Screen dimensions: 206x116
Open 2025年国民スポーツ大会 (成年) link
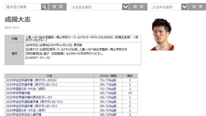[x=25, y=88]
